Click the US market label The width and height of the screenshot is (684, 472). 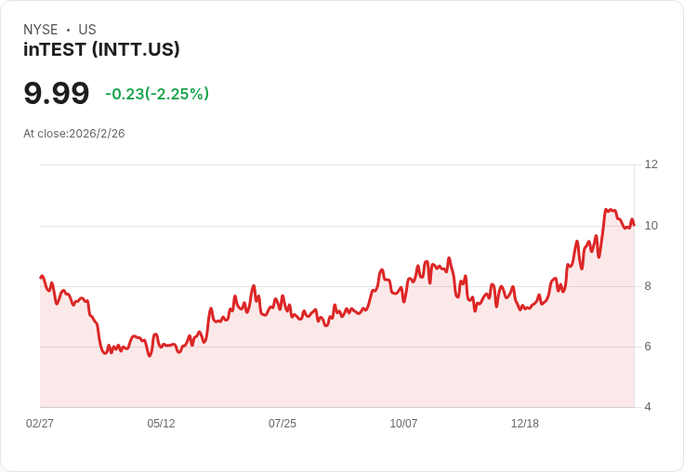[x=87, y=30]
